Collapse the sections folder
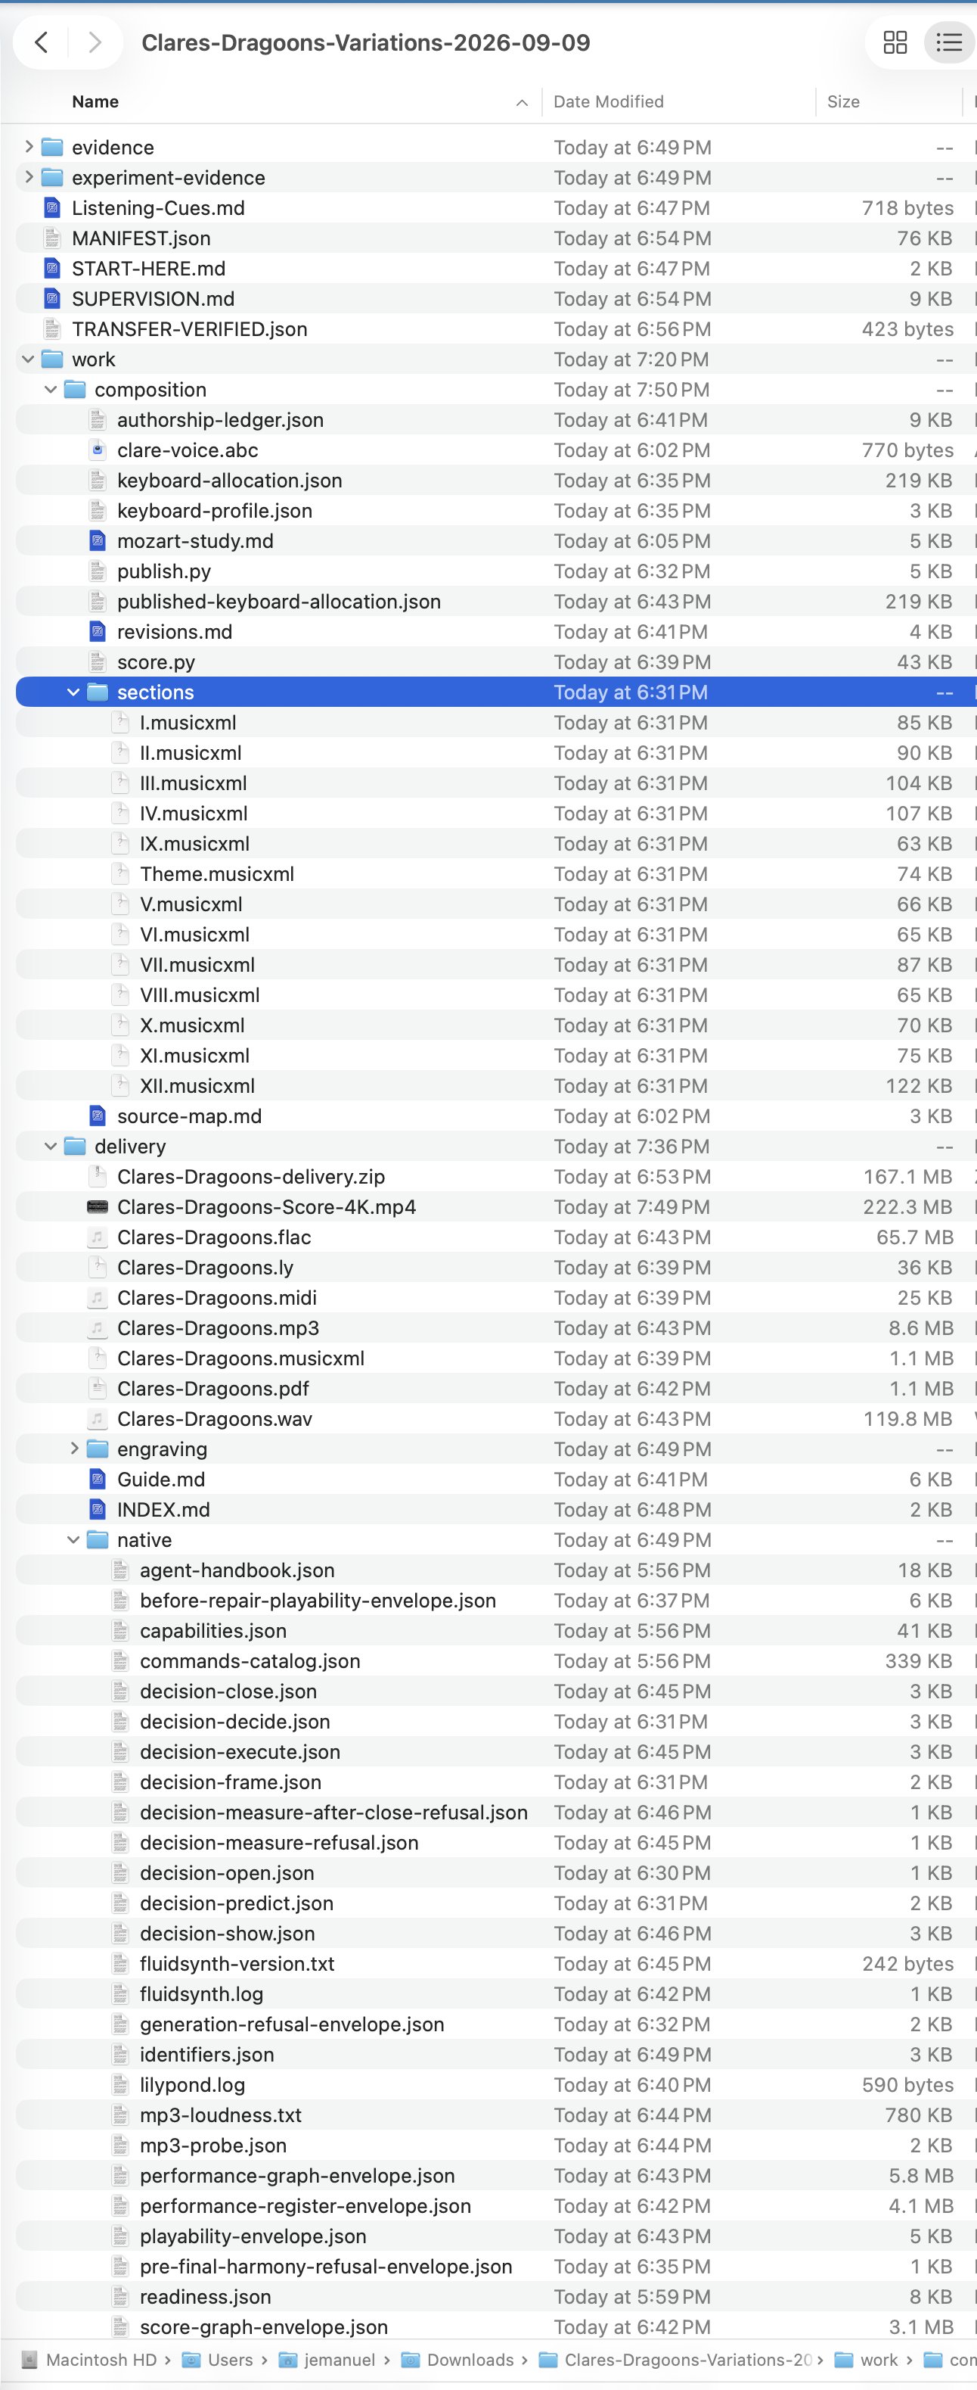The width and height of the screenshot is (977, 2390). (73, 692)
